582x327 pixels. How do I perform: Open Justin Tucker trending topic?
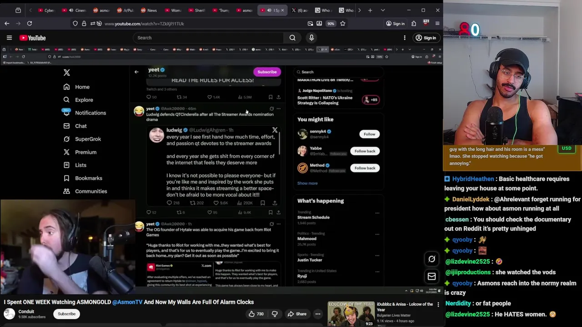[310, 260]
